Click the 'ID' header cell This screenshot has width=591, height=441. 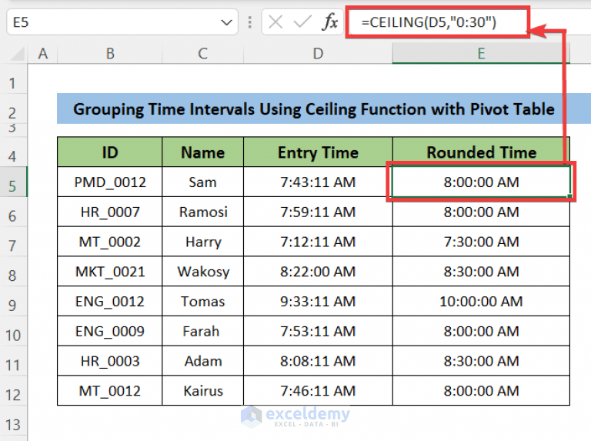110,152
